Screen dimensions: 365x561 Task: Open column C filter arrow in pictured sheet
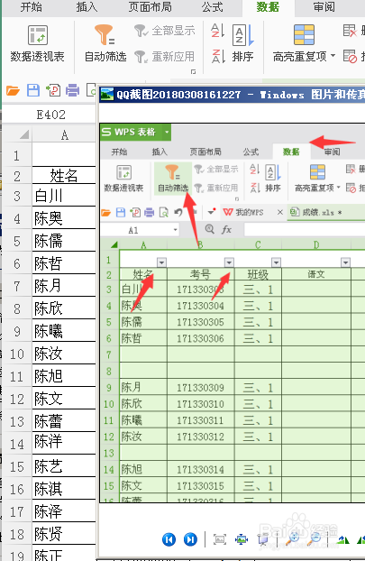pos(276,262)
